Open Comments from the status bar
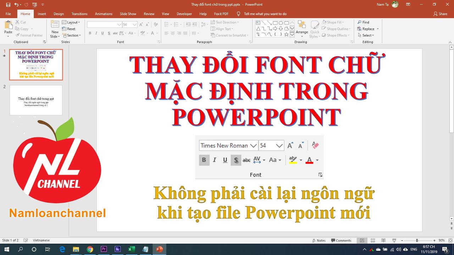Screen dimensions: 454x255 [341, 240]
